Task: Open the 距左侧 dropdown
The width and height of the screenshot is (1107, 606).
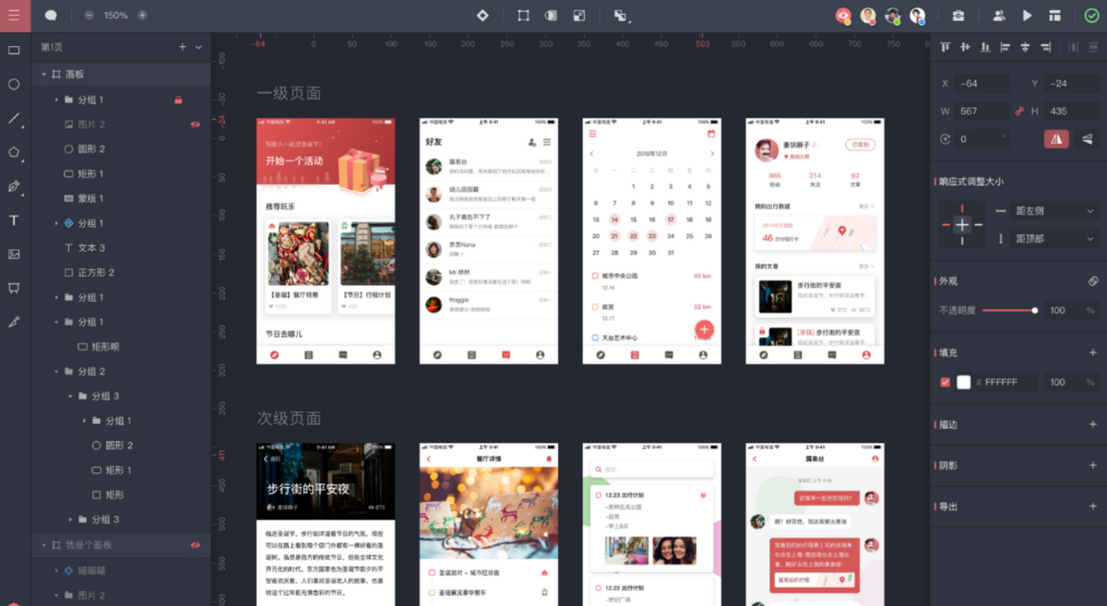Action: [1055, 211]
